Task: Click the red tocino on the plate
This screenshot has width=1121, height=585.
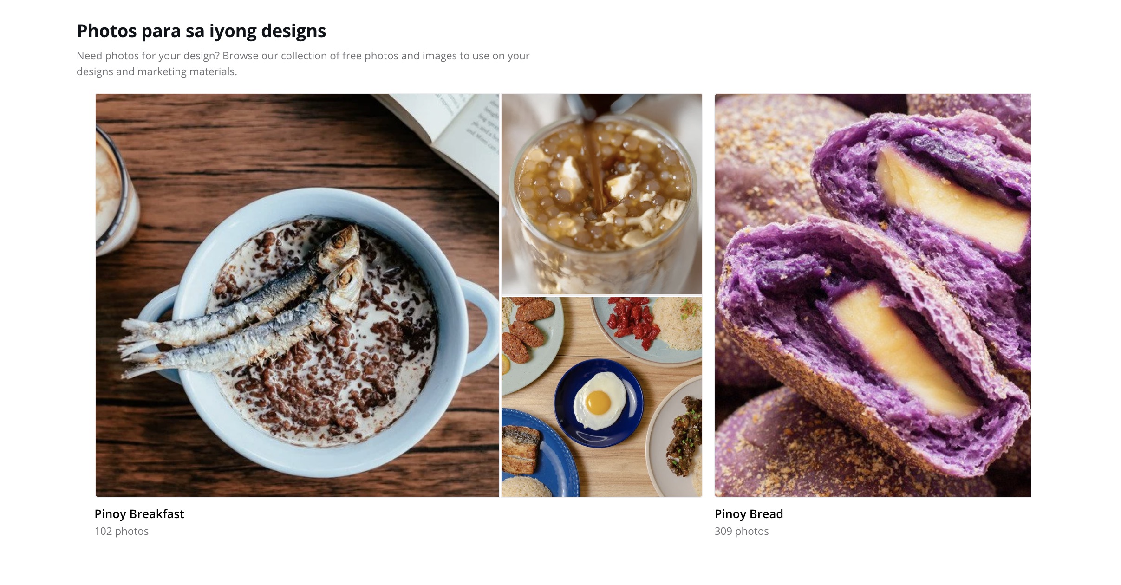Action: click(x=632, y=323)
